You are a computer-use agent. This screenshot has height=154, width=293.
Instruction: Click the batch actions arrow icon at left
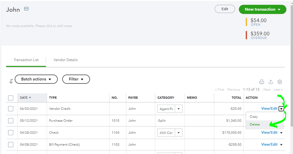(11, 81)
